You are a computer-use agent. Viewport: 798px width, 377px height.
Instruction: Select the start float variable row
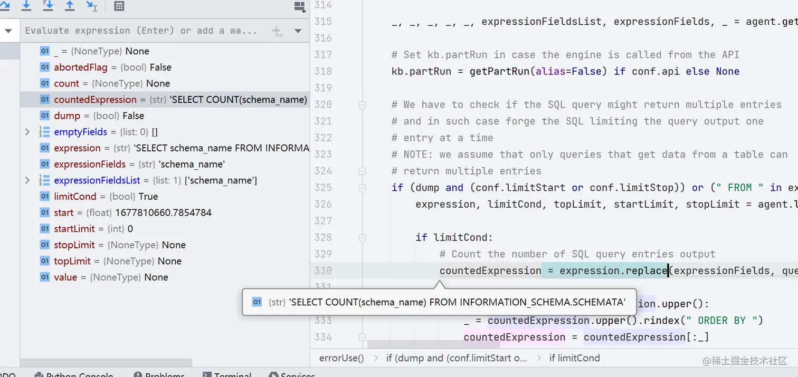click(x=165, y=212)
